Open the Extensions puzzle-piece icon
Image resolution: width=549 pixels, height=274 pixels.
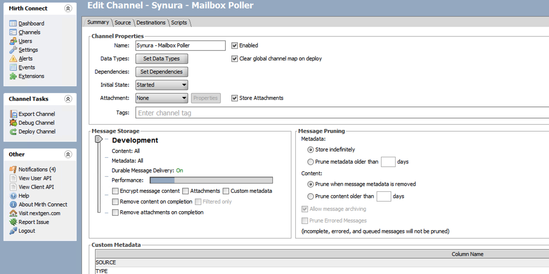(x=13, y=76)
